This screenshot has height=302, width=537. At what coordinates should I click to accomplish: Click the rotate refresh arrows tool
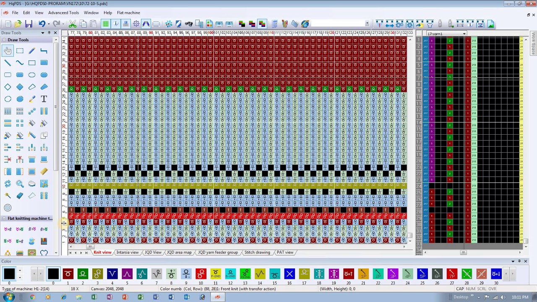8,184
